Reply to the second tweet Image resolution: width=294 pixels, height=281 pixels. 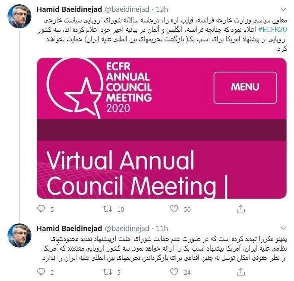coord(41,272)
